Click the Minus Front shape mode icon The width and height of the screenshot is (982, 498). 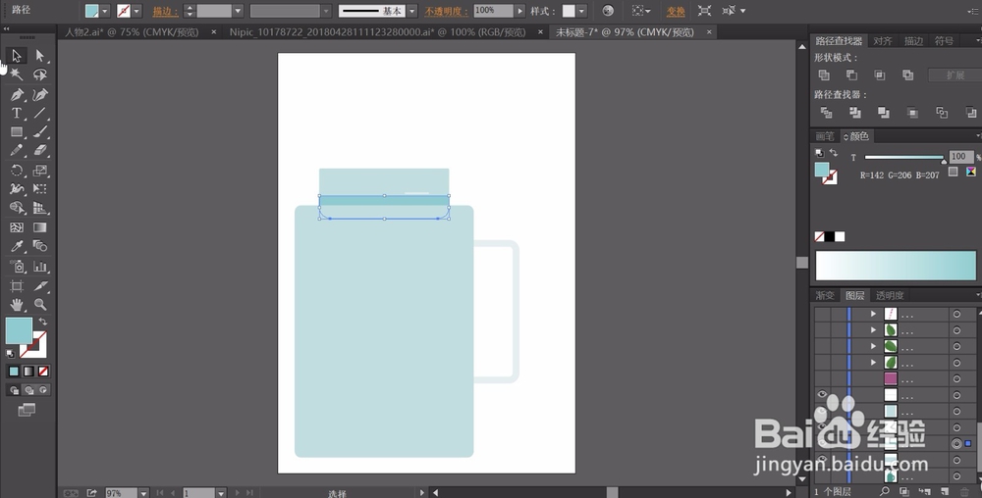point(851,75)
